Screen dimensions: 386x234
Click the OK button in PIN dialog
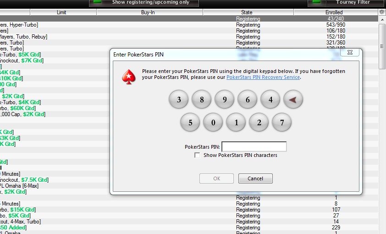click(217, 178)
